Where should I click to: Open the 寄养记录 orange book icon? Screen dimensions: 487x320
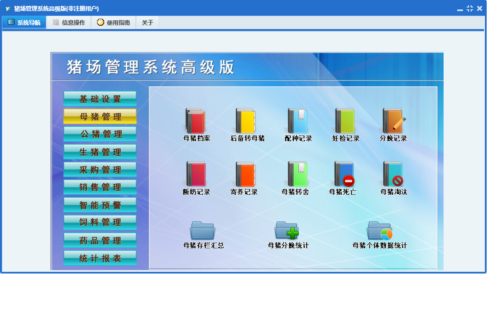pos(245,174)
